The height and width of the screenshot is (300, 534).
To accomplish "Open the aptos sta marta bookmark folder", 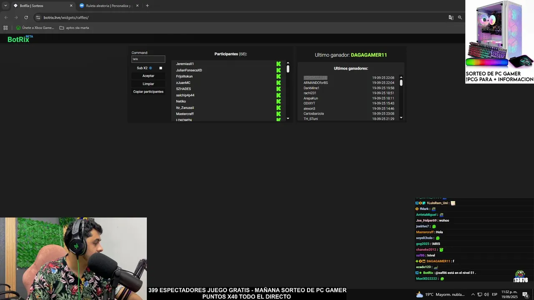I will click(x=74, y=28).
